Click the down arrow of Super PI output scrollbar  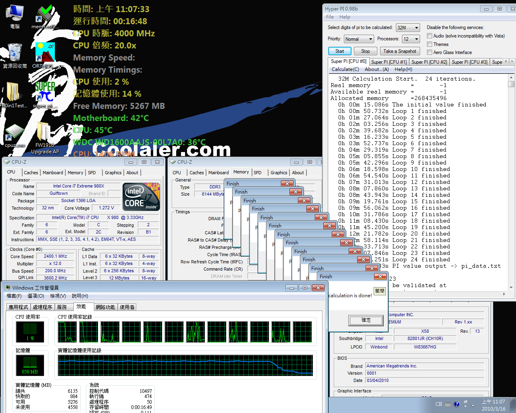[x=511, y=287]
